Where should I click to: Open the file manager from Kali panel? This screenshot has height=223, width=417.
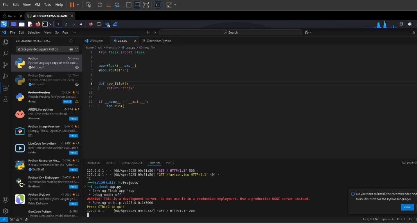[x=22, y=24]
